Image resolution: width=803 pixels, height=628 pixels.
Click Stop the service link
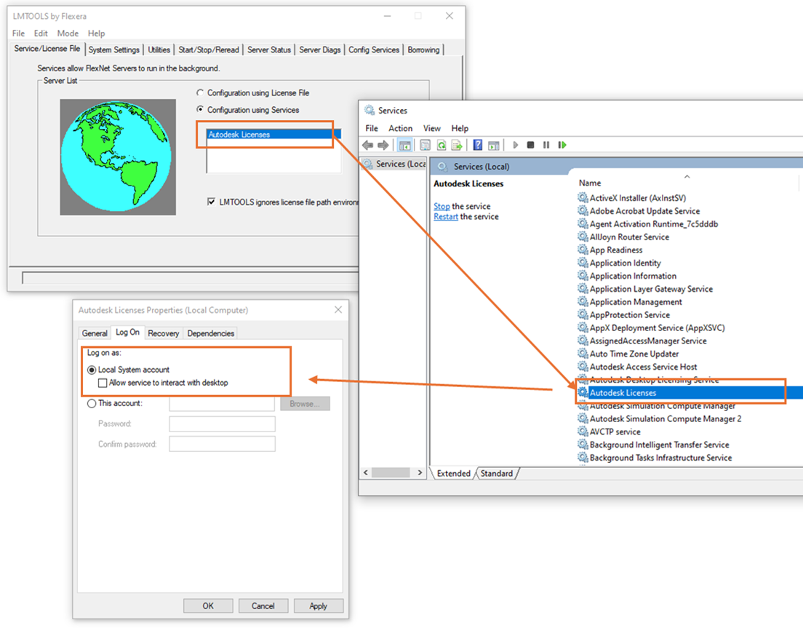point(442,206)
